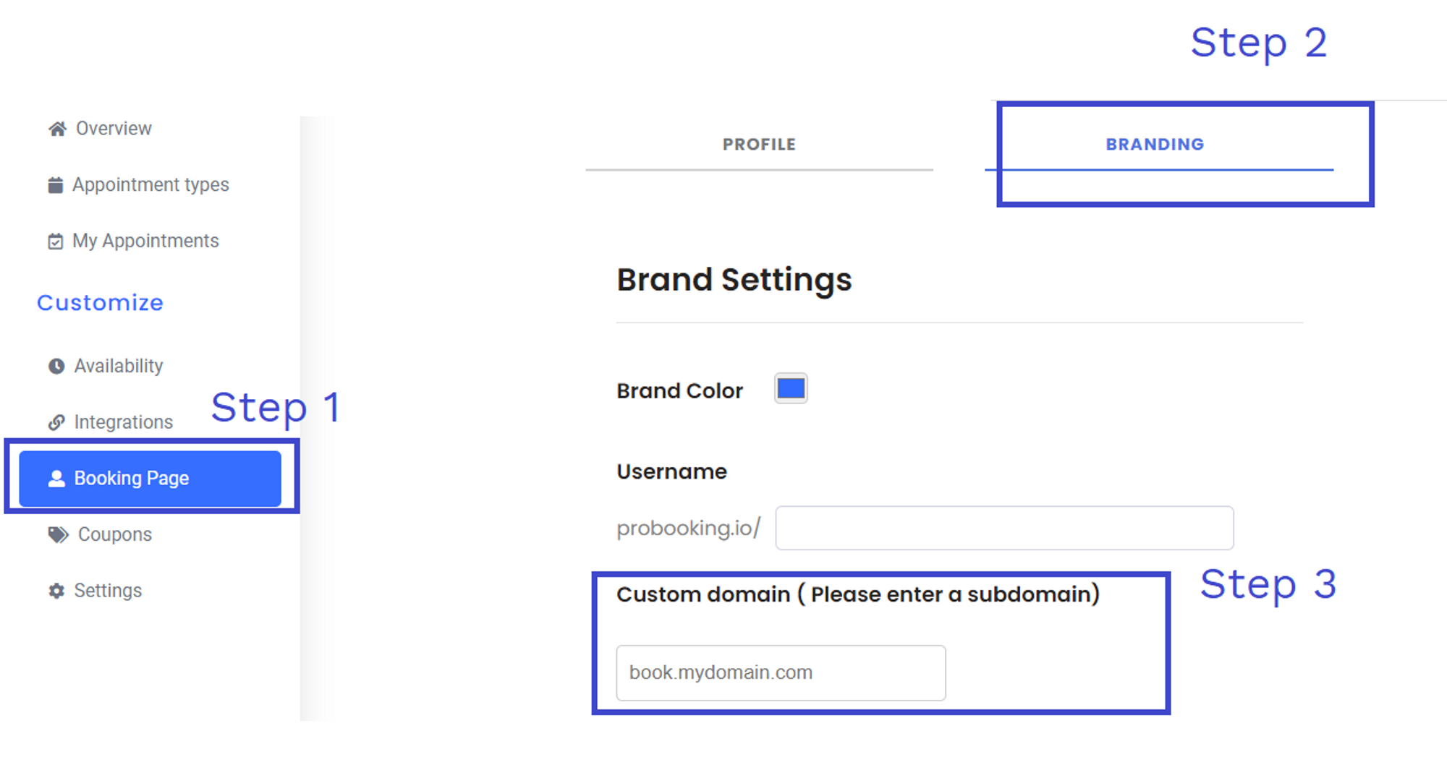Click the custom domain subdomain input
The image size is (1447, 757).
tap(781, 672)
